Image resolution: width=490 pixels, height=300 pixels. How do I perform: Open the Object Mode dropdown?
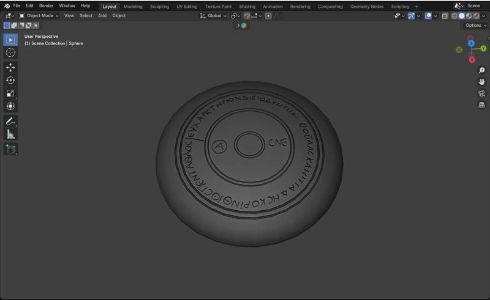coord(39,16)
